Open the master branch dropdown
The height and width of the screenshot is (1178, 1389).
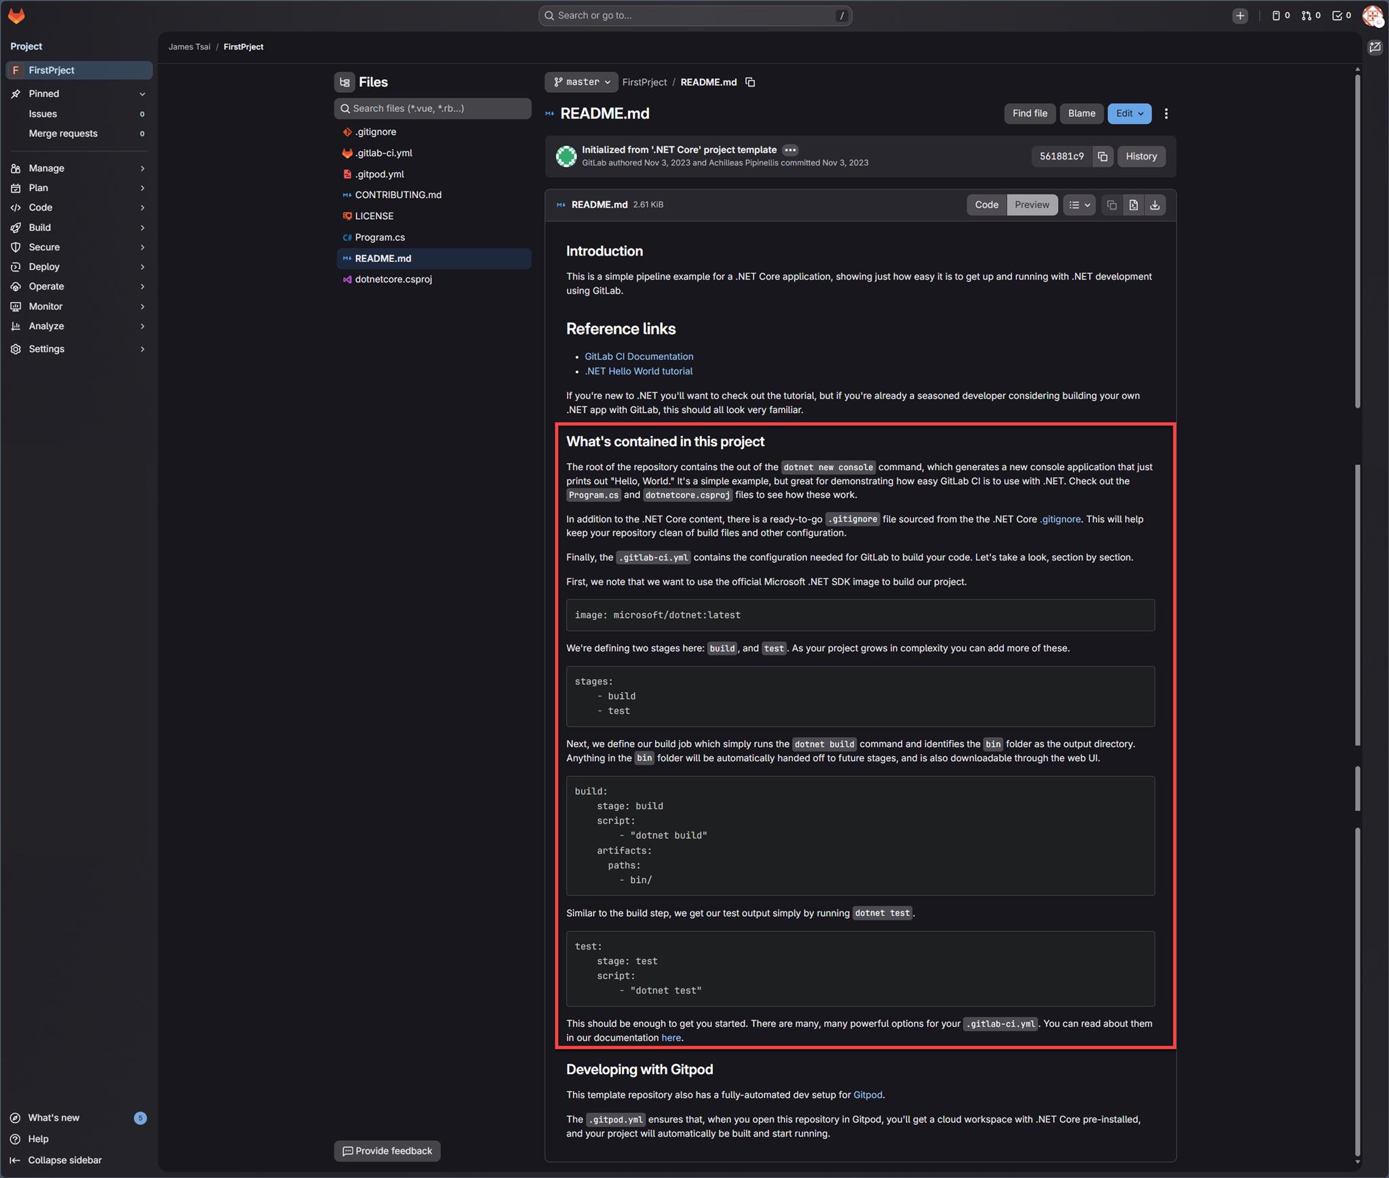581,82
